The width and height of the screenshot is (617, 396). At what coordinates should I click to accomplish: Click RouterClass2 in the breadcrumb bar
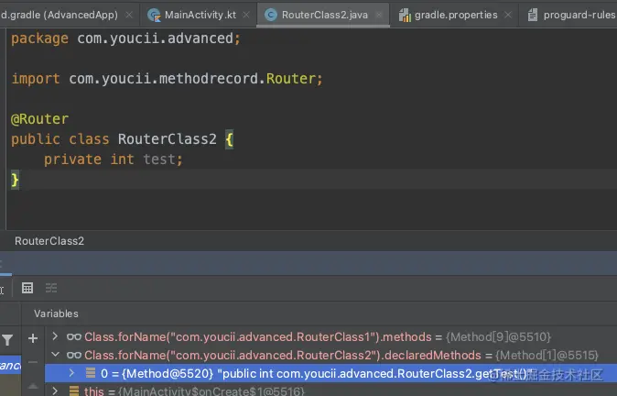point(49,241)
